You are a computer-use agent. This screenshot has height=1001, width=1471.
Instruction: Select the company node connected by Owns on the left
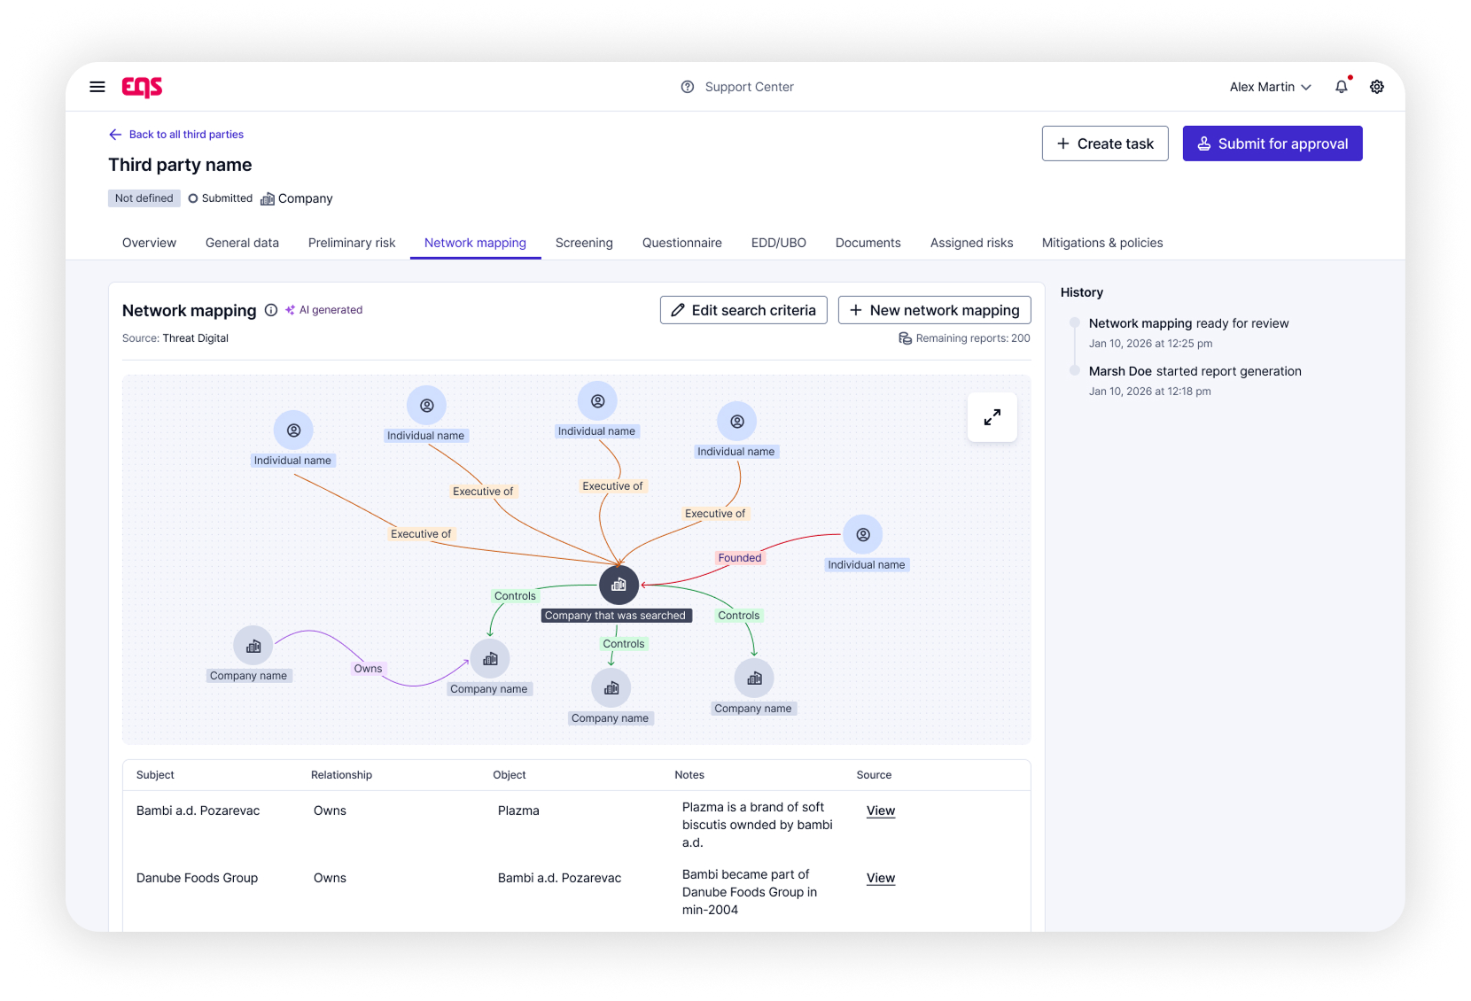(x=253, y=646)
